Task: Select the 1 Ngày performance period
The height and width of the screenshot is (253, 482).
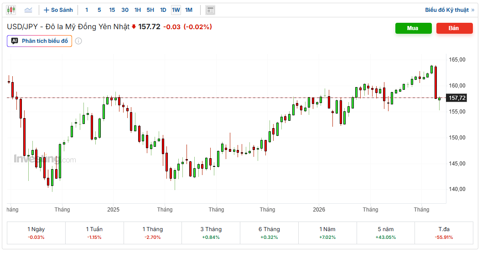Action: click(x=36, y=233)
